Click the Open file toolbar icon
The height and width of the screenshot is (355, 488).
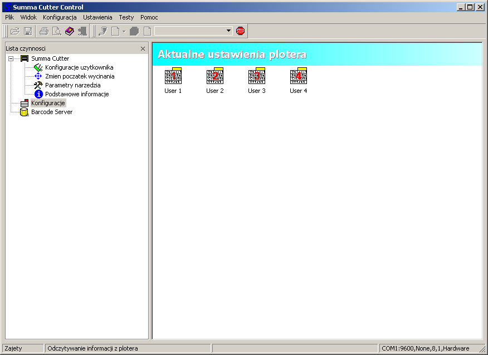[15, 31]
